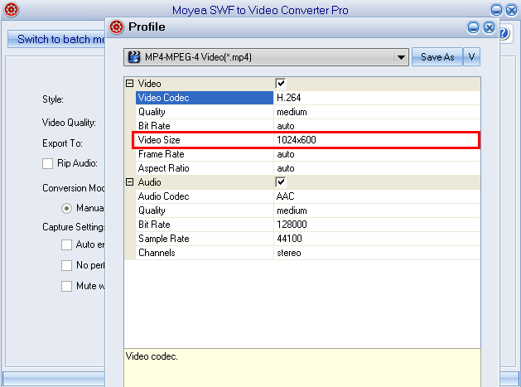Screen dimensions: 521x387
Task: Open the help question mark icon in main window
Action: (x=504, y=33)
